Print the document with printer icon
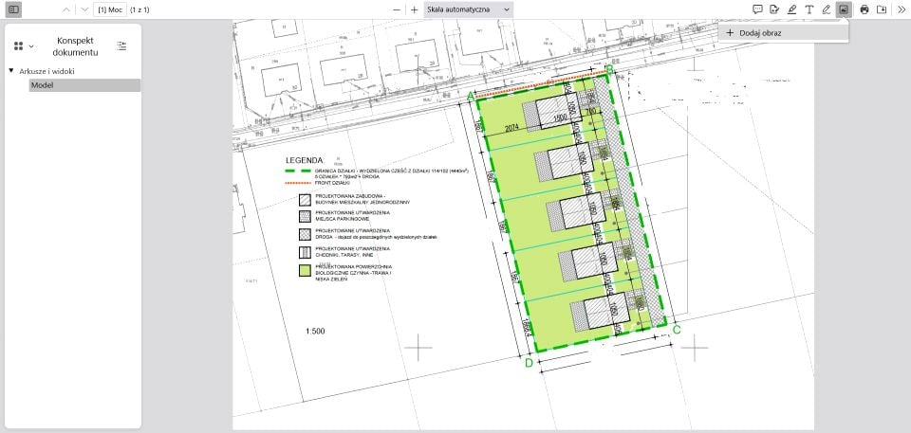911x433 pixels. (865, 9)
